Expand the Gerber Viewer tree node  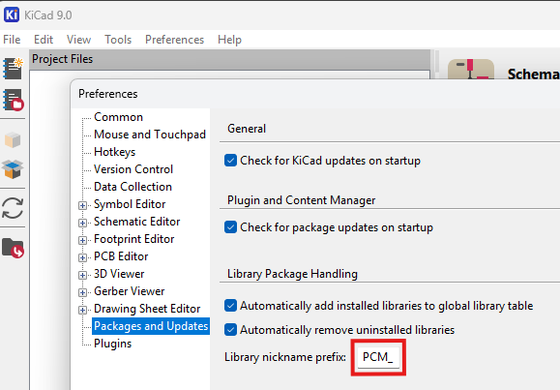point(82,292)
